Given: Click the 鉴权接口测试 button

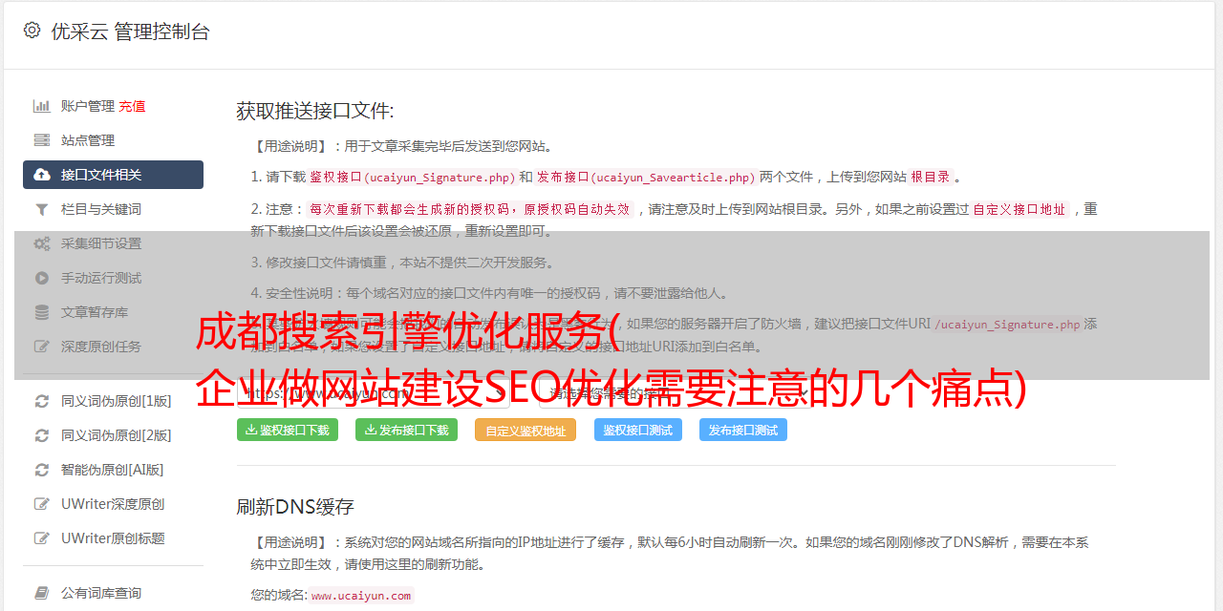Looking at the screenshot, I should 638,430.
